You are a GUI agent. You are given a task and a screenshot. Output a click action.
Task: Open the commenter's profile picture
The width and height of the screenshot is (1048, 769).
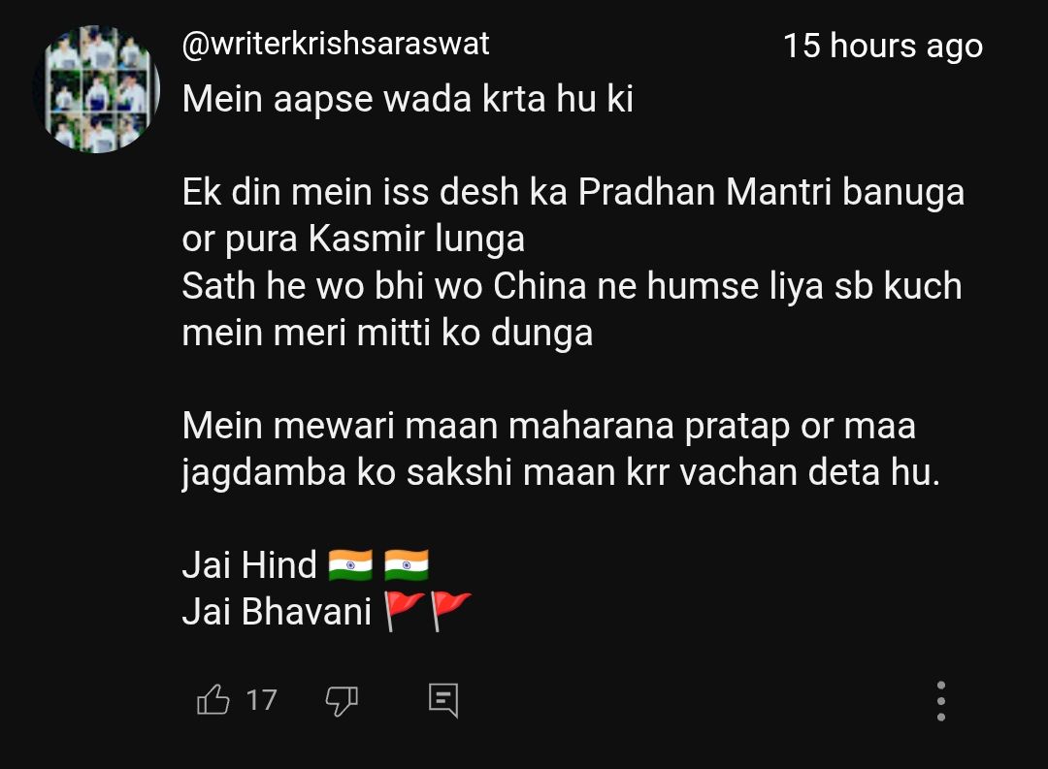[x=98, y=89]
